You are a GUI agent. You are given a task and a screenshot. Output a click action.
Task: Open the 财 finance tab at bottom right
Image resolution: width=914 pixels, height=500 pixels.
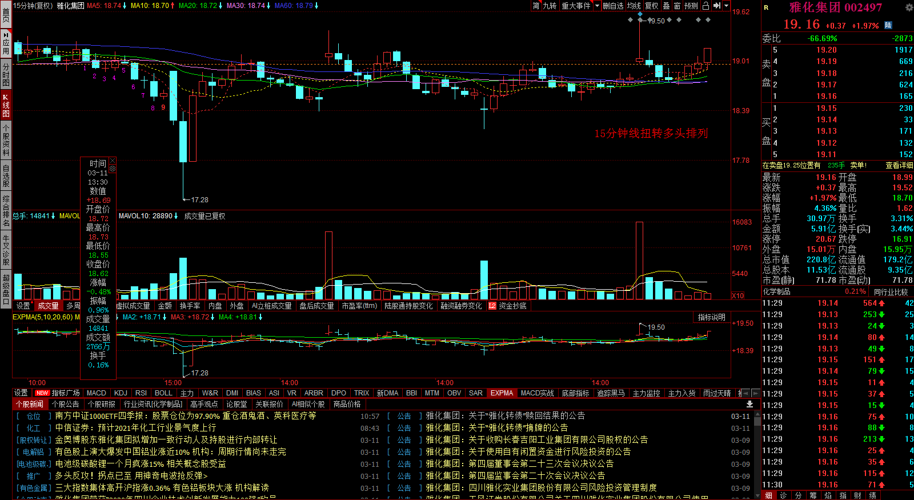pyautogui.click(x=858, y=495)
